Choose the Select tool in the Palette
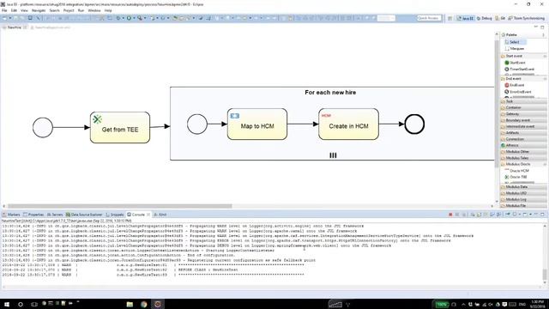The image size is (549, 309). click(x=515, y=42)
